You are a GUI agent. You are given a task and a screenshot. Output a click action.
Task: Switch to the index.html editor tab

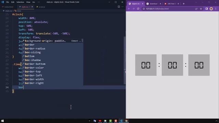[x=8, y=7]
